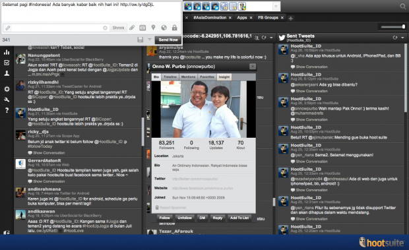Toggle the owl trophy profile avatar in profile picker

coord(242,6)
